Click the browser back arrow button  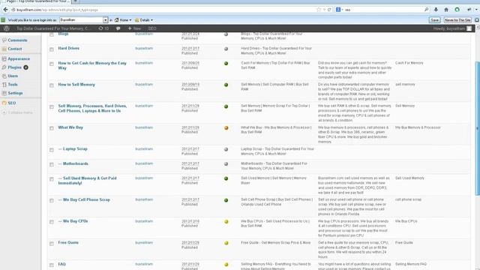click(x=5, y=10)
